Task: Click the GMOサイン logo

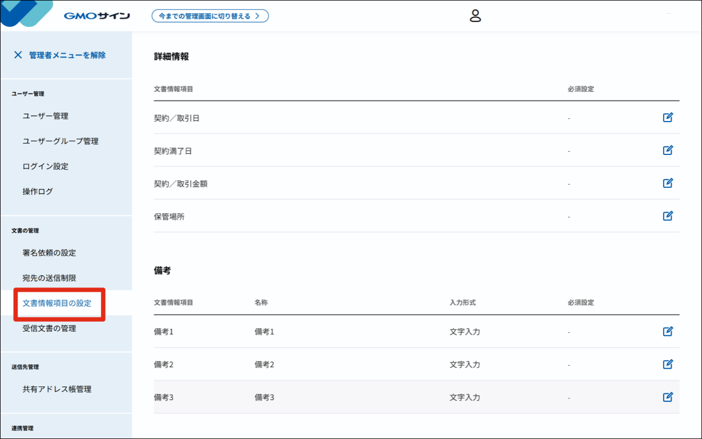Action: [x=96, y=15]
